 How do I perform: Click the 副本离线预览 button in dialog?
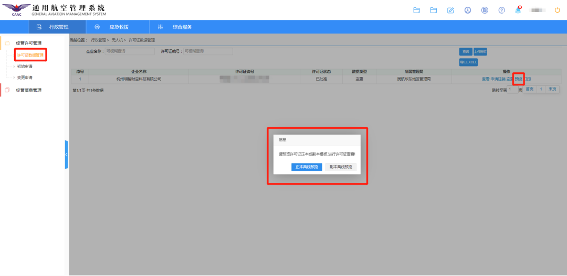coord(341,167)
